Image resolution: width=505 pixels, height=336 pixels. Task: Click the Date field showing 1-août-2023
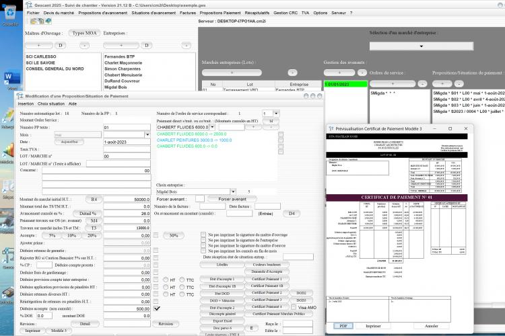coord(127,142)
